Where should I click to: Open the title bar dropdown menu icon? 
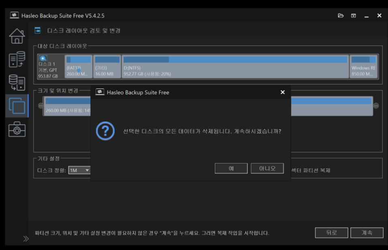353,15
